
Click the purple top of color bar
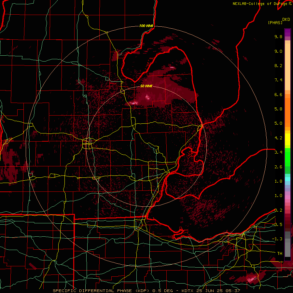[x=287, y=33]
